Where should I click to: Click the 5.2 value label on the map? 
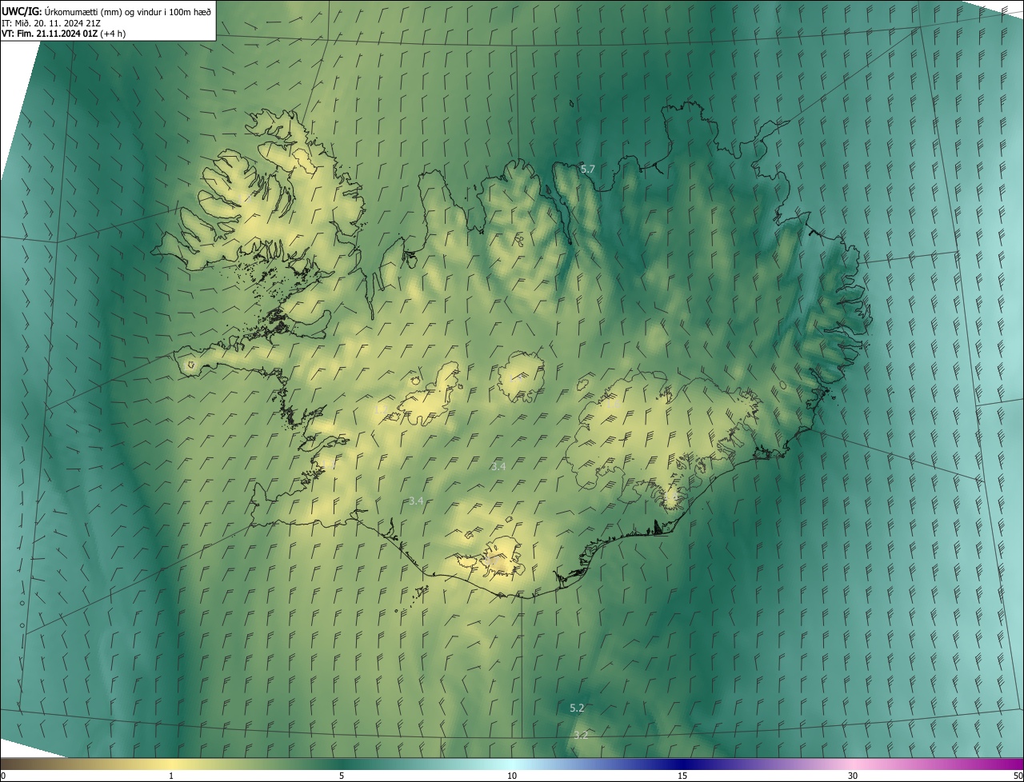click(x=578, y=708)
